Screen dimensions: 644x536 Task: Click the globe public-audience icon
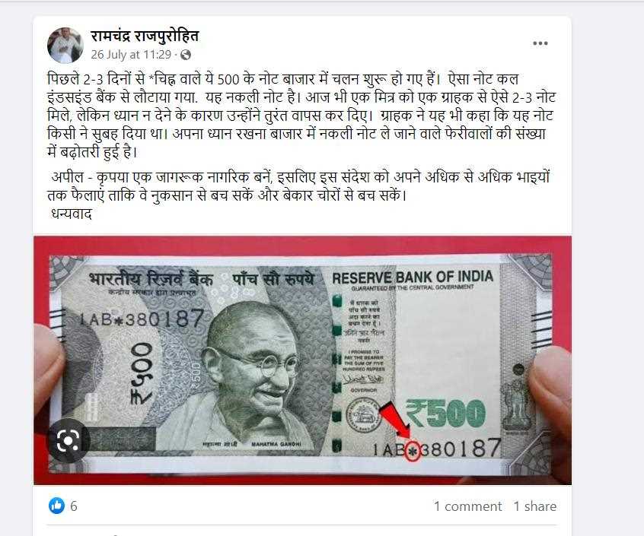pyautogui.click(x=186, y=55)
